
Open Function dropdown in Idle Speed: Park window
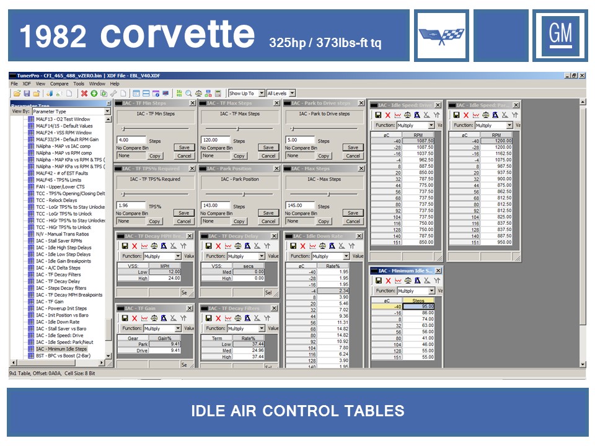click(x=509, y=125)
